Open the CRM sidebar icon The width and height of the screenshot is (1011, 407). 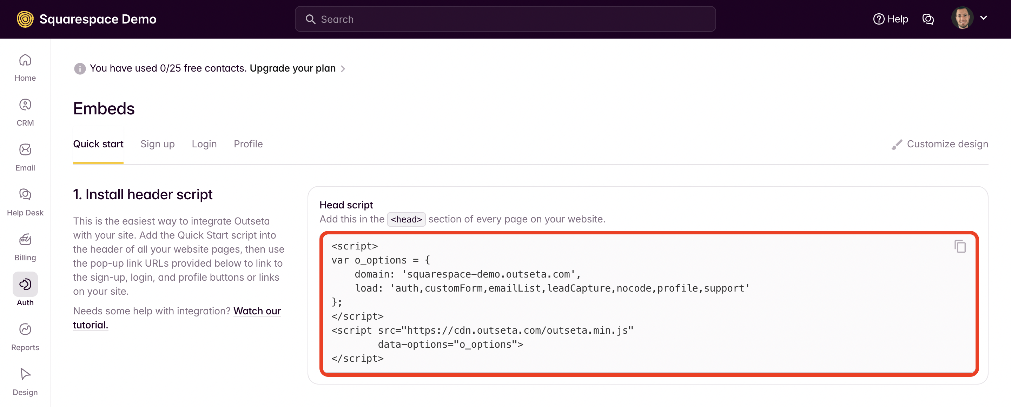pyautogui.click(x=25, y=112)
